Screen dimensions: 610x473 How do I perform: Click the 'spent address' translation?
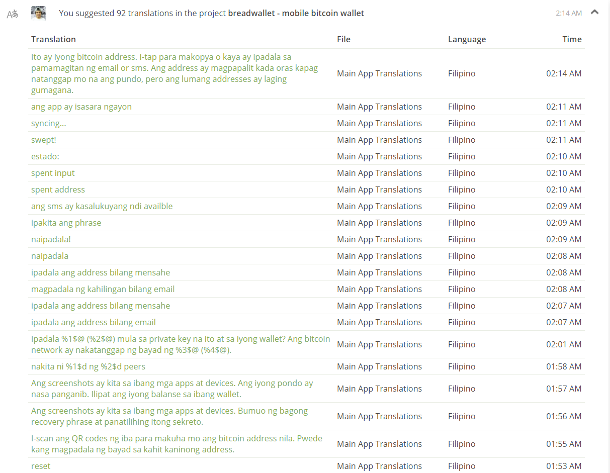click(x=58, y=190)
